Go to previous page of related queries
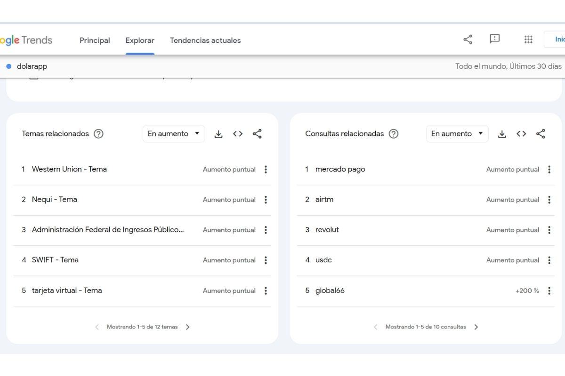Screen dimensions: 565x376 [x=375, y=327]
